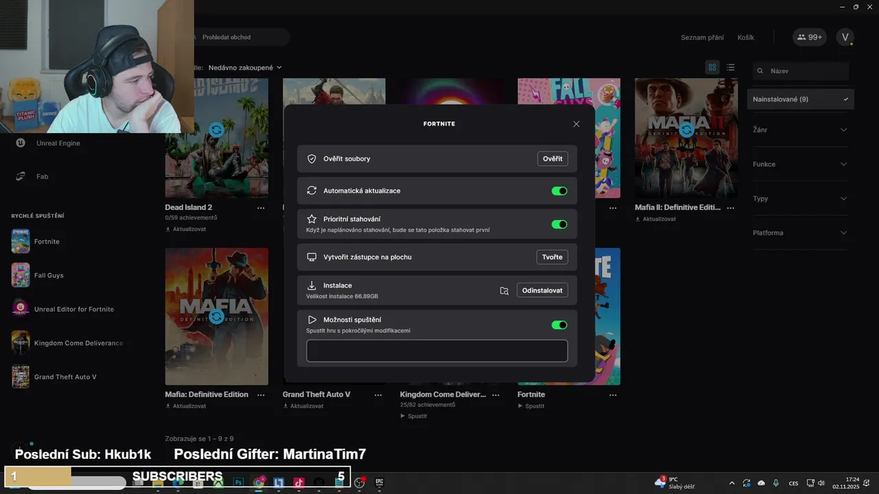Switch library to grid view
Image resolution: width=879 pixels, height=494 pixels.
[x=712, y=67]
